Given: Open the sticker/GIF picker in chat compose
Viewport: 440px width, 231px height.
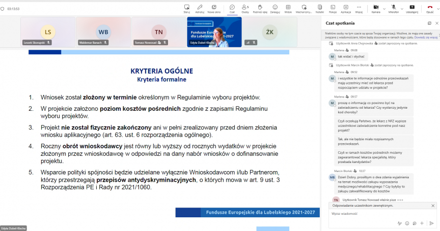Looking at the screenshot, I should click(x=415, y=223).
